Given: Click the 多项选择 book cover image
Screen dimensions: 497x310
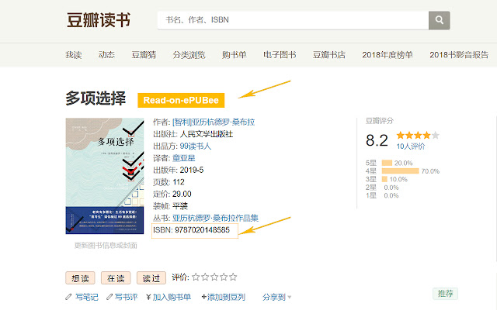Looking at the screenshot, I should pyautogui.click(x=105, y=176).
